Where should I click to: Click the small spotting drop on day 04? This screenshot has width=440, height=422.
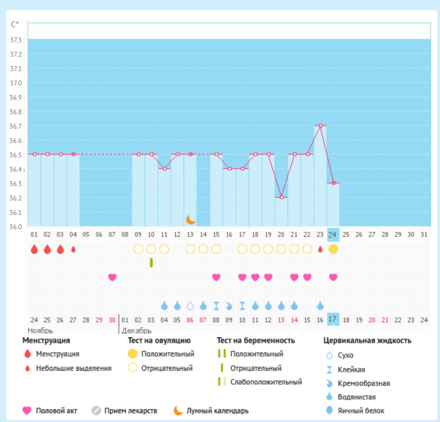73,249
